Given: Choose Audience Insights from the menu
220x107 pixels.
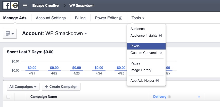Looking at the screenshot, I should 146,36.
